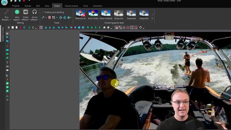Click the Editor ribbon tab
This screenshot has height=130, width=231.
click(57, 6)
